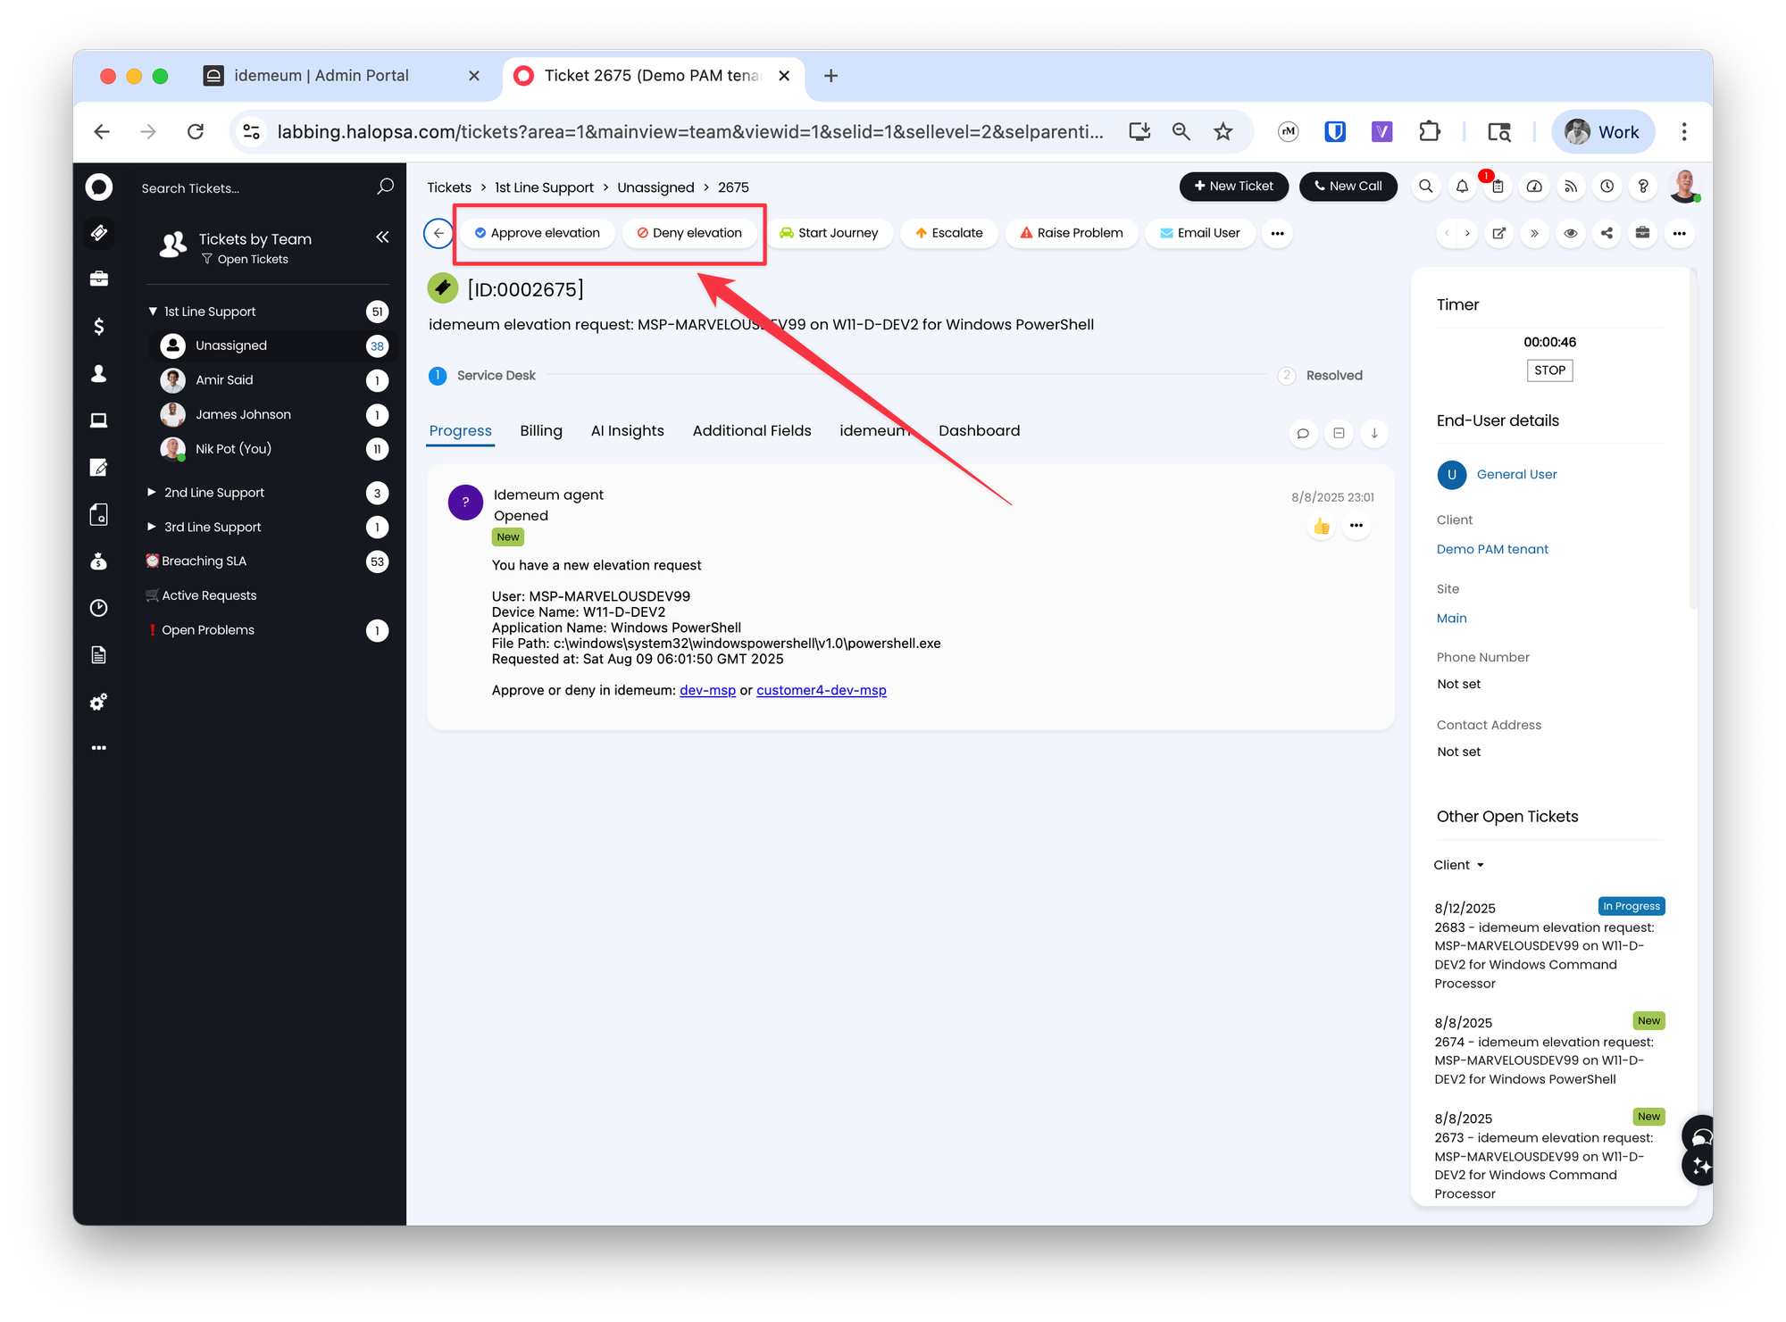Open the settings gears icon in sidebar
The width and height of the screenshot is (1786, 1322).
click(99, 703)
